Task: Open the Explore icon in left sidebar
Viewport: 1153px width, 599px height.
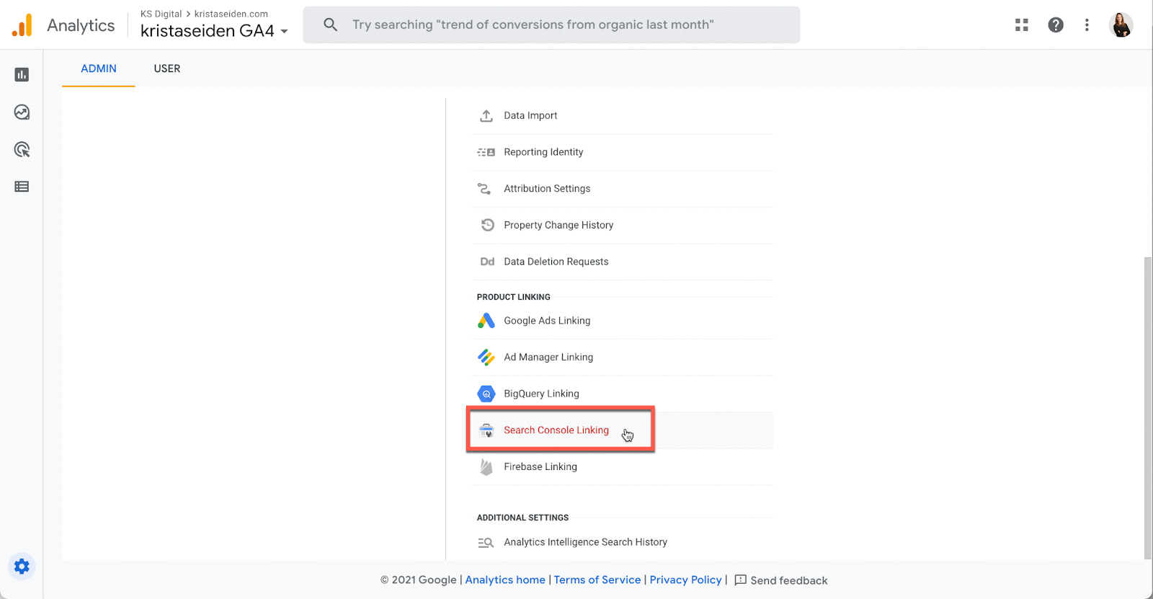Action: (x=22, y=112)
